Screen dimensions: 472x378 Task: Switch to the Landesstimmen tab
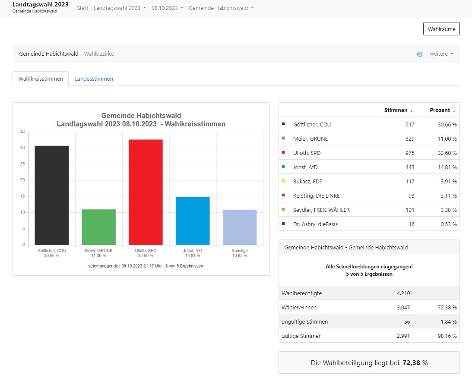coord(94,79)
